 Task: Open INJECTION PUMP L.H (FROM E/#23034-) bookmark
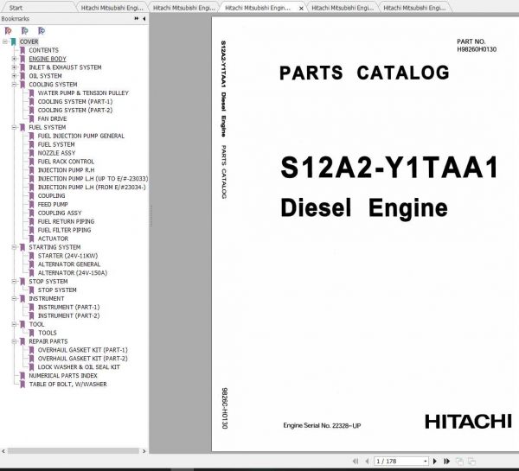coord(92,188)
